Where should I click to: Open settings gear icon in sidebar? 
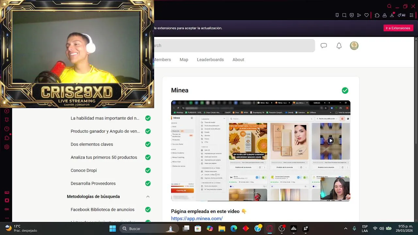click(x=7, y=147)
